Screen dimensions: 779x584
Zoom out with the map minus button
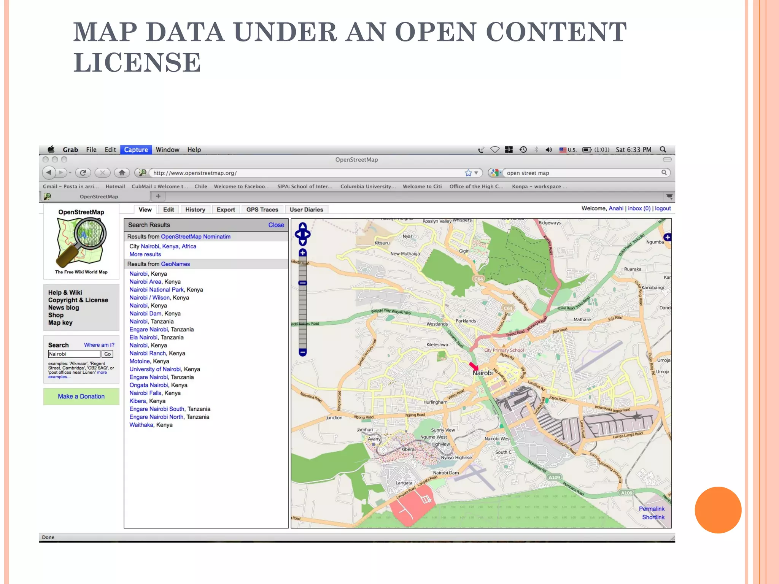click(303, 352)
